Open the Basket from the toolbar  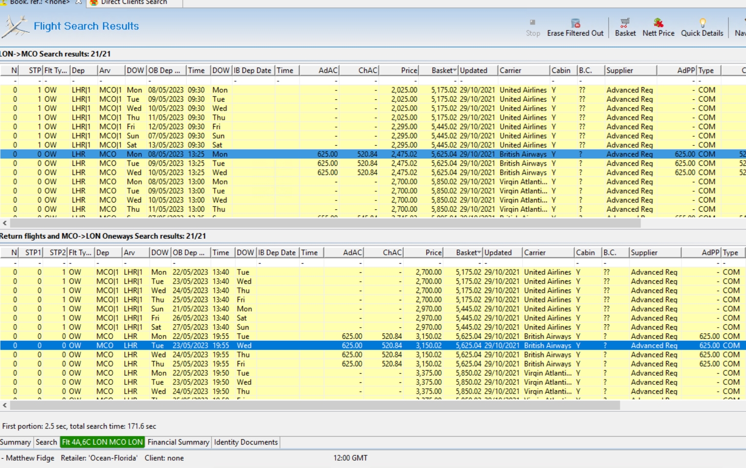click(625, 23)
